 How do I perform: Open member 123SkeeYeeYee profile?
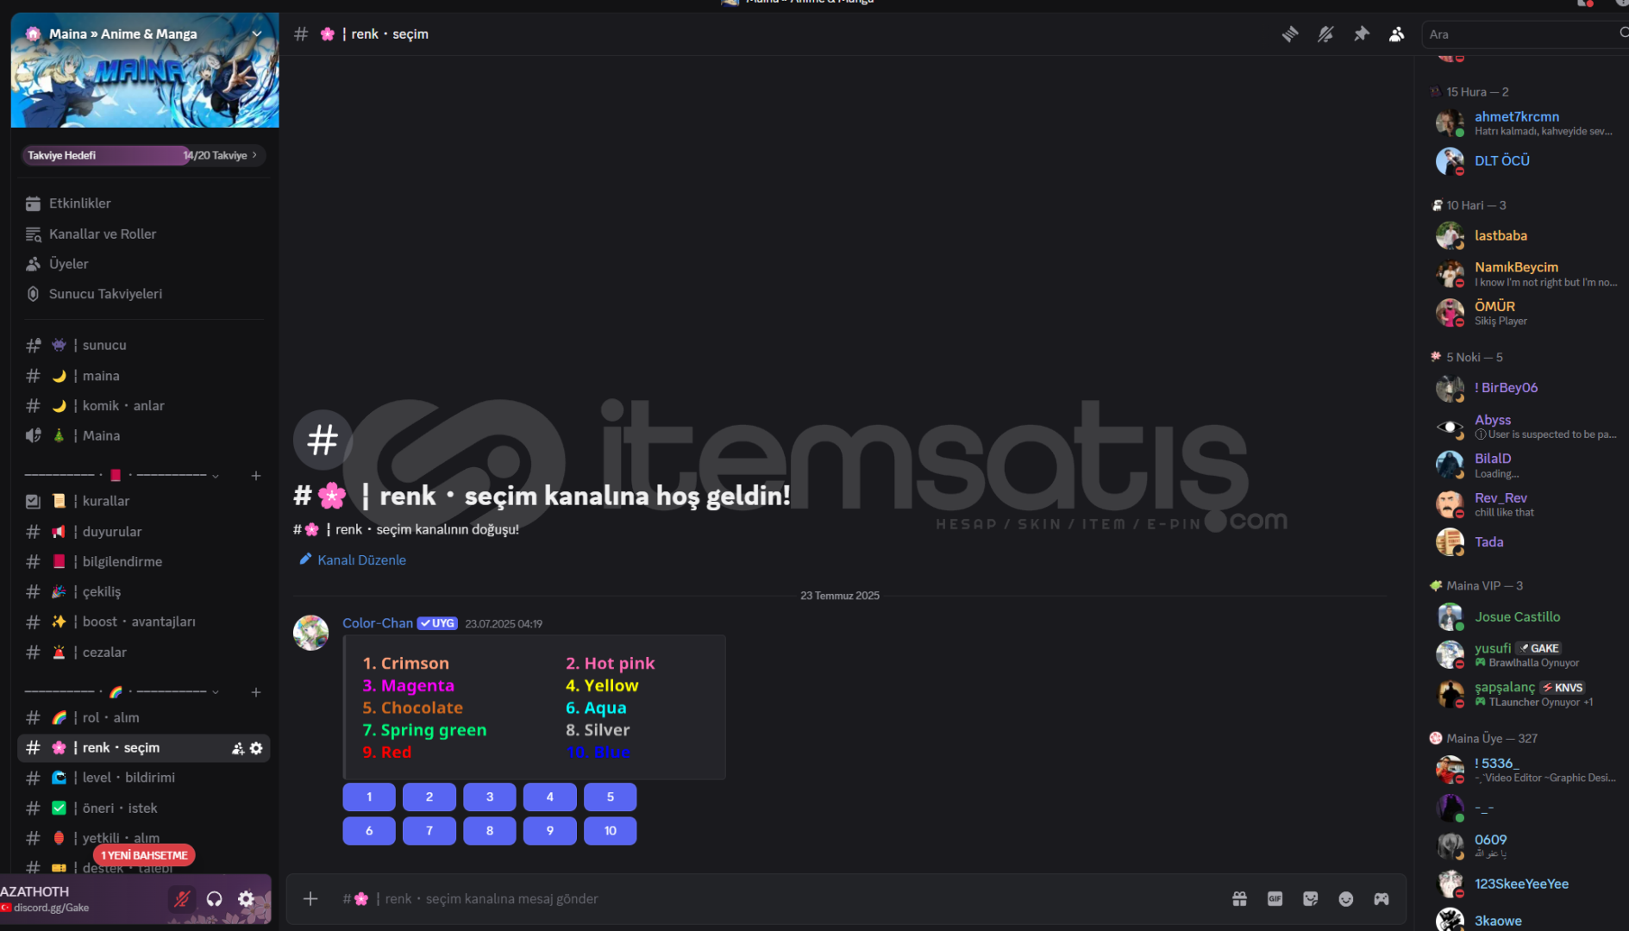click(1526, 884)
